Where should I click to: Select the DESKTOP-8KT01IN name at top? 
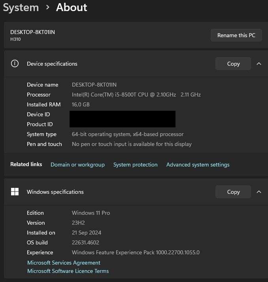click(32, 32)
